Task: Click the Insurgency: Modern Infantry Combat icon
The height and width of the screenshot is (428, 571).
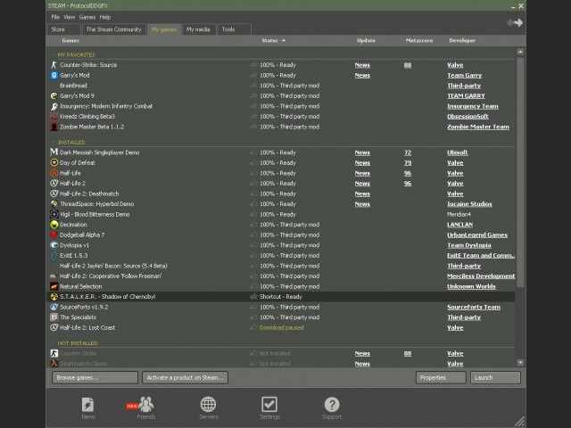Action: [x=54, y=106]
